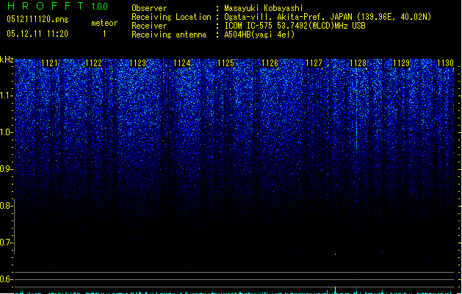Screen dimensions: 462x294
Task: Click the 1.1 frequency axis label
Action: point(6,96)
